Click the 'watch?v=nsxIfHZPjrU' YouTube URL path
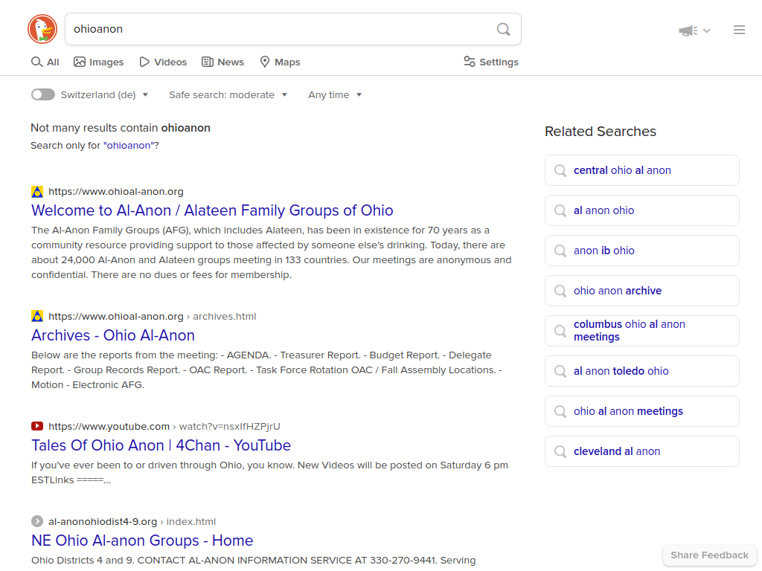Viewport: 762px width, 571px height. [230, 426]
